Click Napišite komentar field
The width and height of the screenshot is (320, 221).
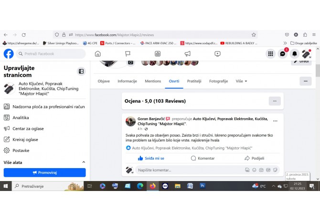[191, 170]
